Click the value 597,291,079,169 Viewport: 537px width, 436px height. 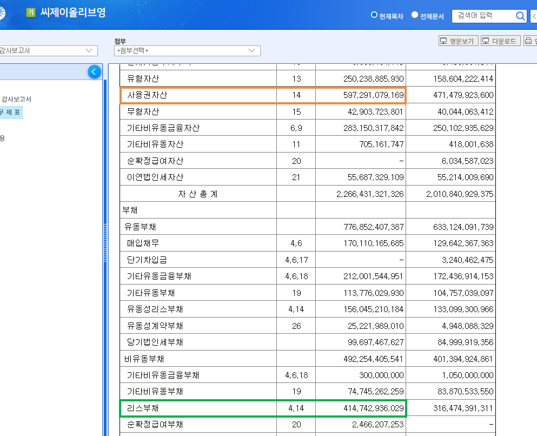coord(373,95)
